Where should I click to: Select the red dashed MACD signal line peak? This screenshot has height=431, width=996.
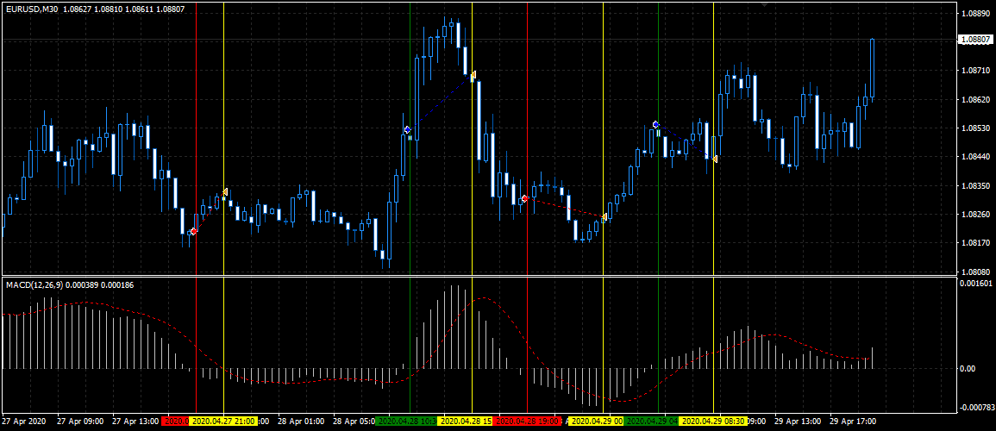pyautogui.click(x=484, y=297)
